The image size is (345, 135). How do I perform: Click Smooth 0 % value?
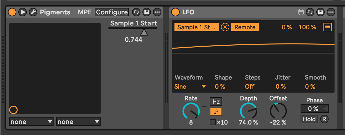[310, 87]
